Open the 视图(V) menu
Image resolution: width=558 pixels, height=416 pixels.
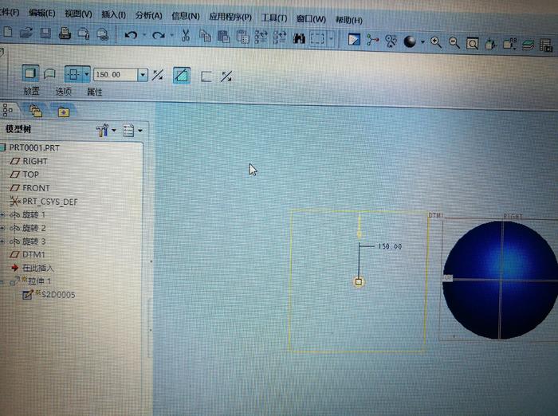[78, 14]
